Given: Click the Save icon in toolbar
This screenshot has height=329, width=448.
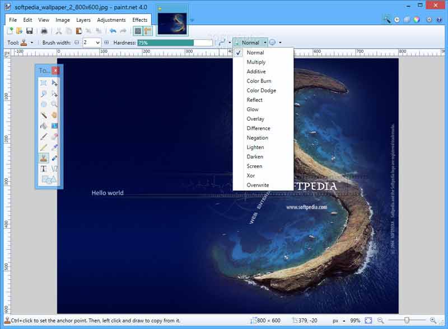Looking at the screenshot, I should [29, 31].
